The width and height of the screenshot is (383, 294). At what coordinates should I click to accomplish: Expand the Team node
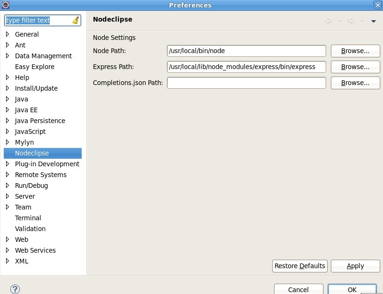click(8, 207)
